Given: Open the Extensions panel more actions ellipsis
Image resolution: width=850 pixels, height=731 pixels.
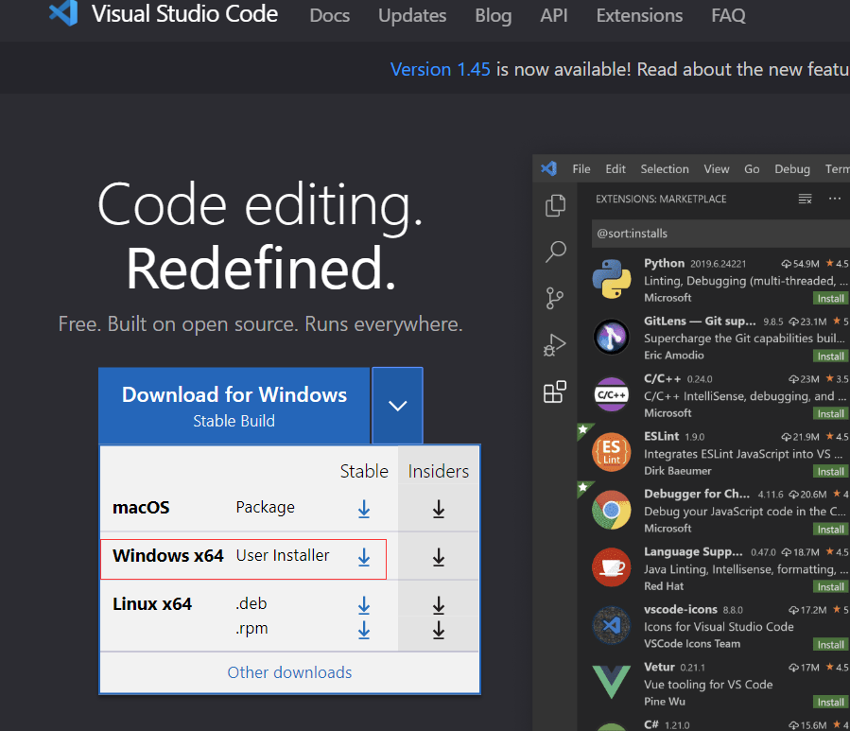Looking at the screenshot, I should tap(835, 199).
